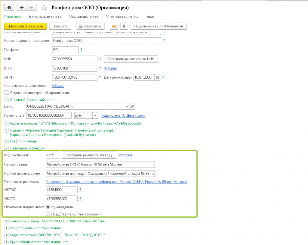Image resolution: width=308 pixels, height=245 pixels.
Task: Click the envelope email icon
Action: click(x=114, y=26)
